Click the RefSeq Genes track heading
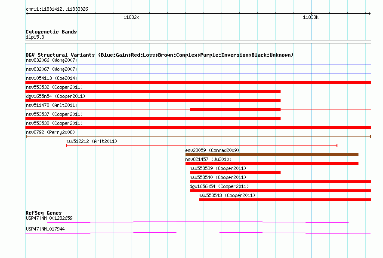Image resolution: width=383 pixels, height=258 pixels. (x=43, y=213)
